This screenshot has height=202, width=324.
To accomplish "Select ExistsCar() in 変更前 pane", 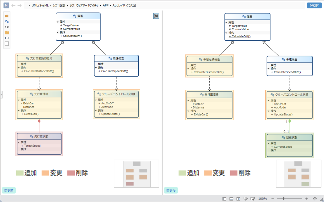I will [x=30, y=114].
